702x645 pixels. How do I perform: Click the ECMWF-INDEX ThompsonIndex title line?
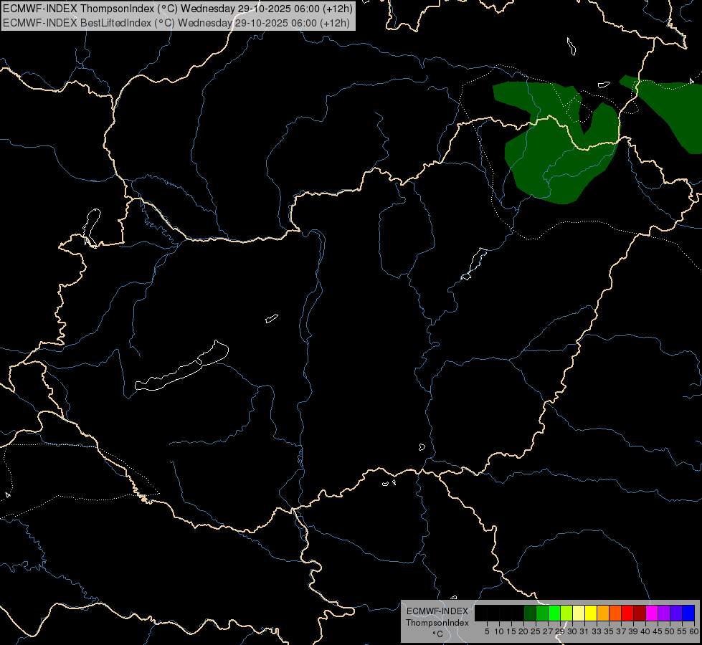pos(178,9)
